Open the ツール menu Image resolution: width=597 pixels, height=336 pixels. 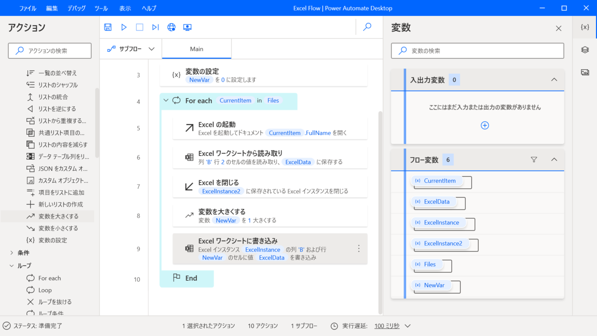coord(101,8)
